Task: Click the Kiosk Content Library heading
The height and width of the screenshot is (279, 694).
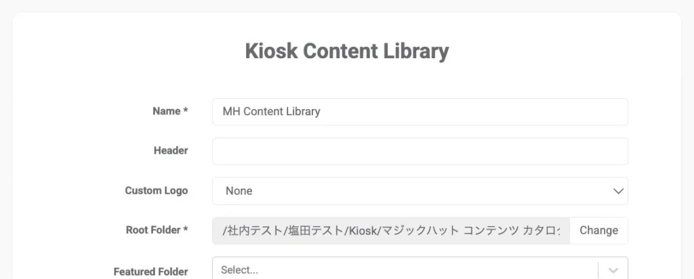Action: click(x=347, y=51)
